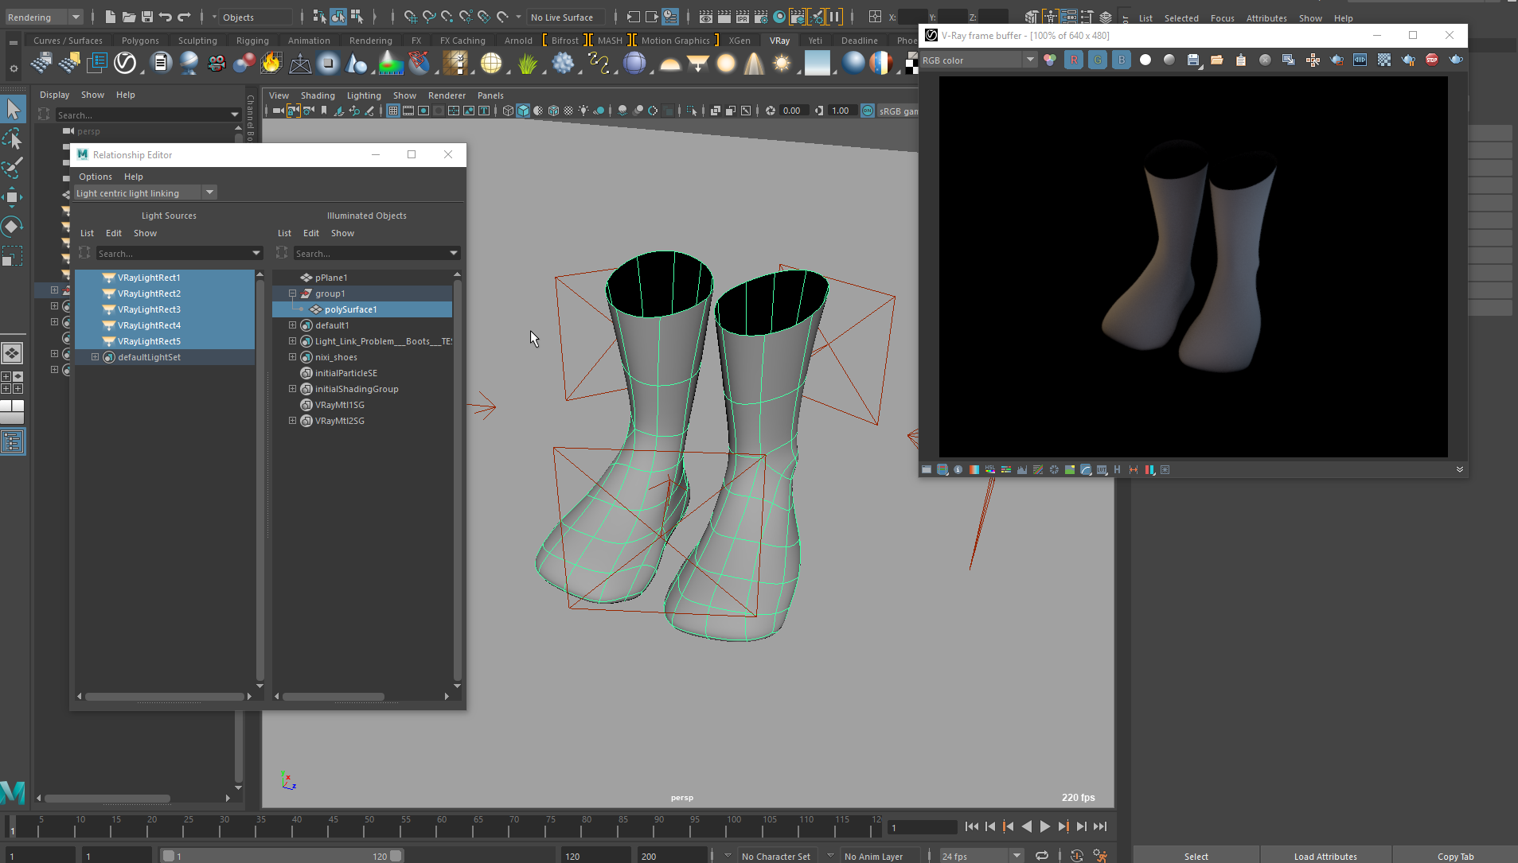Collapse group1 in Illuminated Objects

pyautogui.click(x=292, y=293)
